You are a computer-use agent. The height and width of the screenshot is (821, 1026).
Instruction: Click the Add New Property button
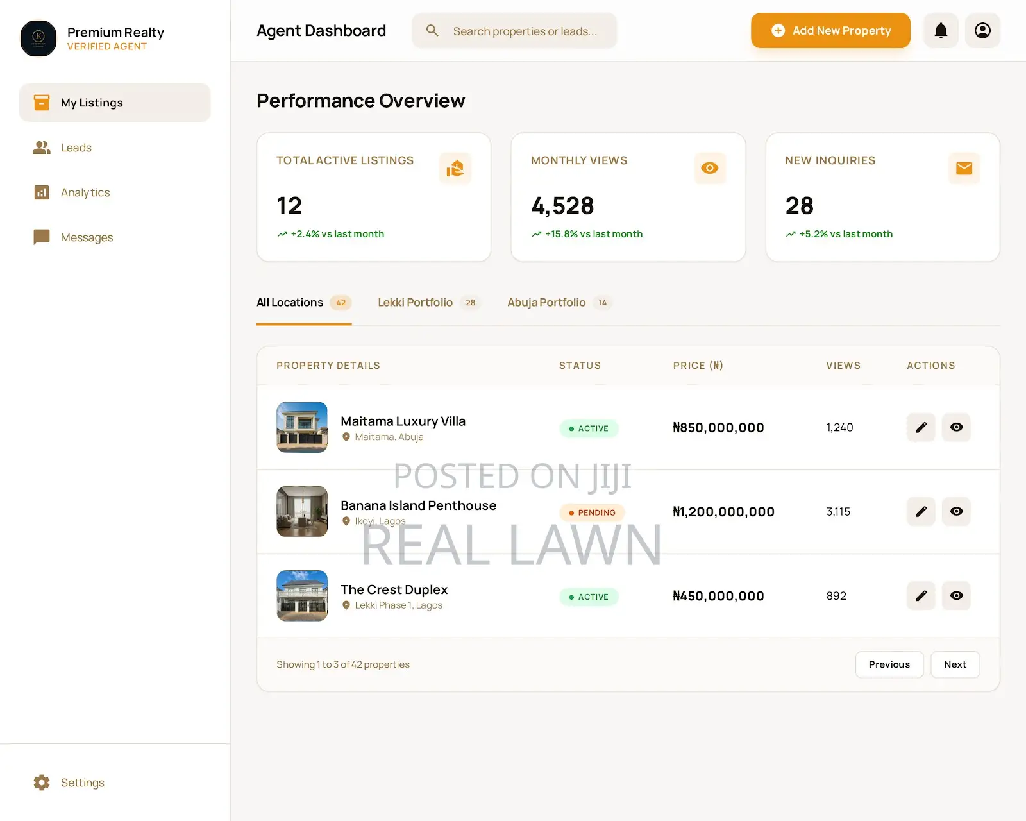(x=830, y=31)
